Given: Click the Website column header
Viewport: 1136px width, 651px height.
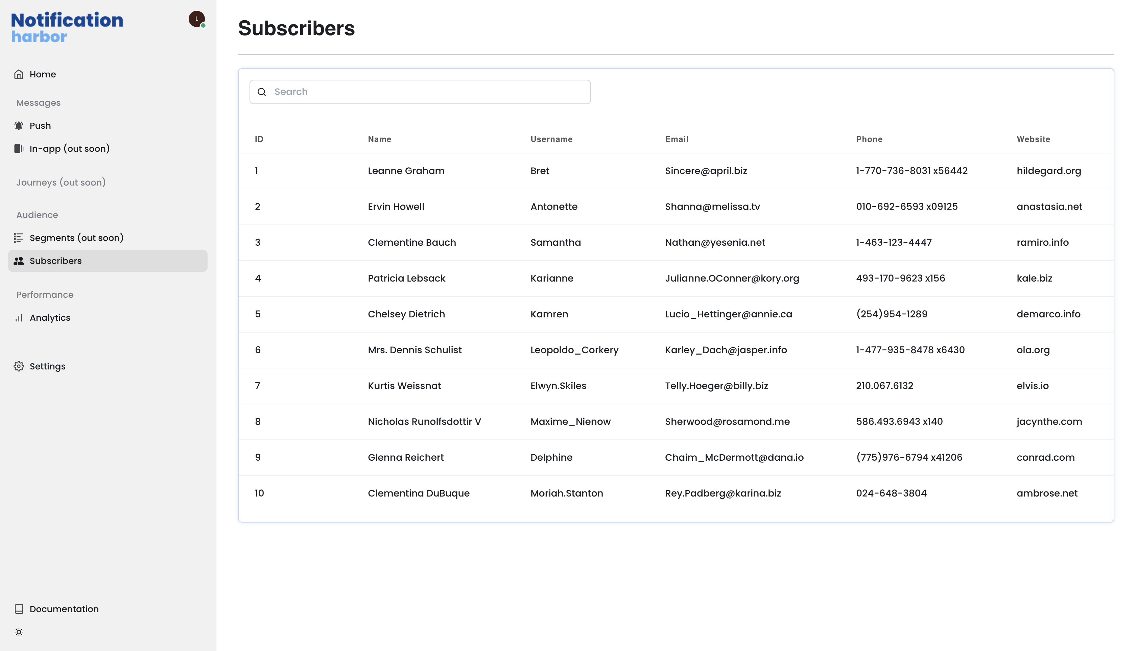Looking at the screenshot, I should 1033,139.
